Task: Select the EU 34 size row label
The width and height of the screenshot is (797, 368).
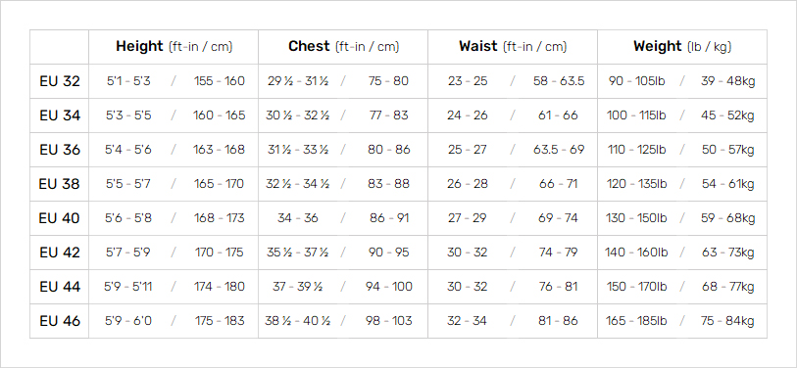Action: click(x=60, y=115)
